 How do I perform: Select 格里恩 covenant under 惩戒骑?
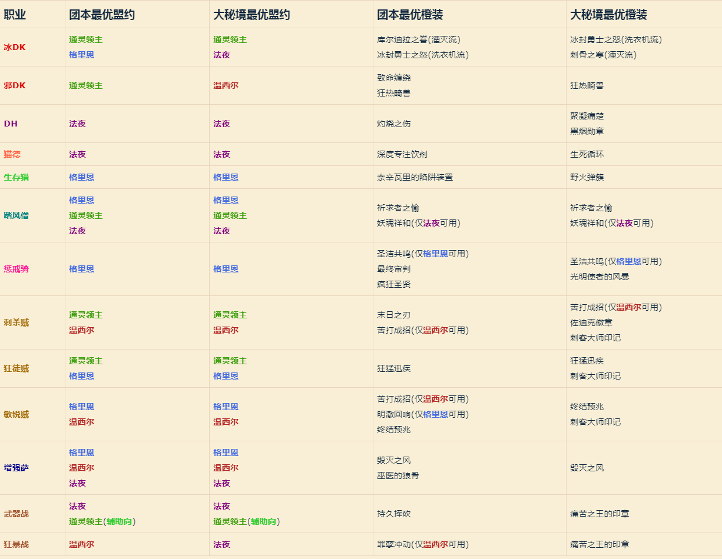coord(82,269)
